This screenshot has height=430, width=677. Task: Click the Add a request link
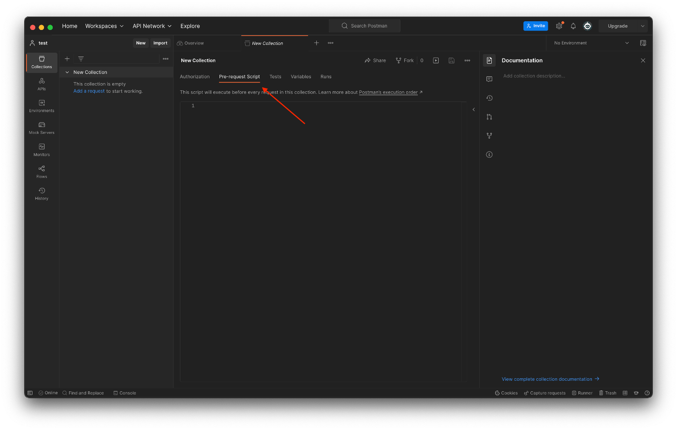pos(89,91)
